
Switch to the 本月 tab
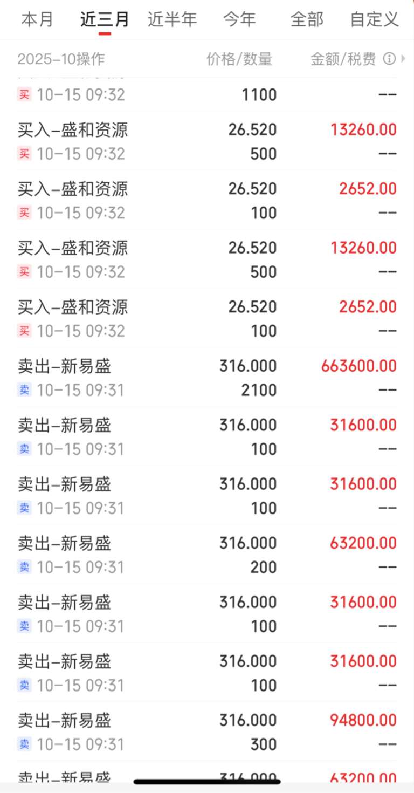[x=38, y=19]
